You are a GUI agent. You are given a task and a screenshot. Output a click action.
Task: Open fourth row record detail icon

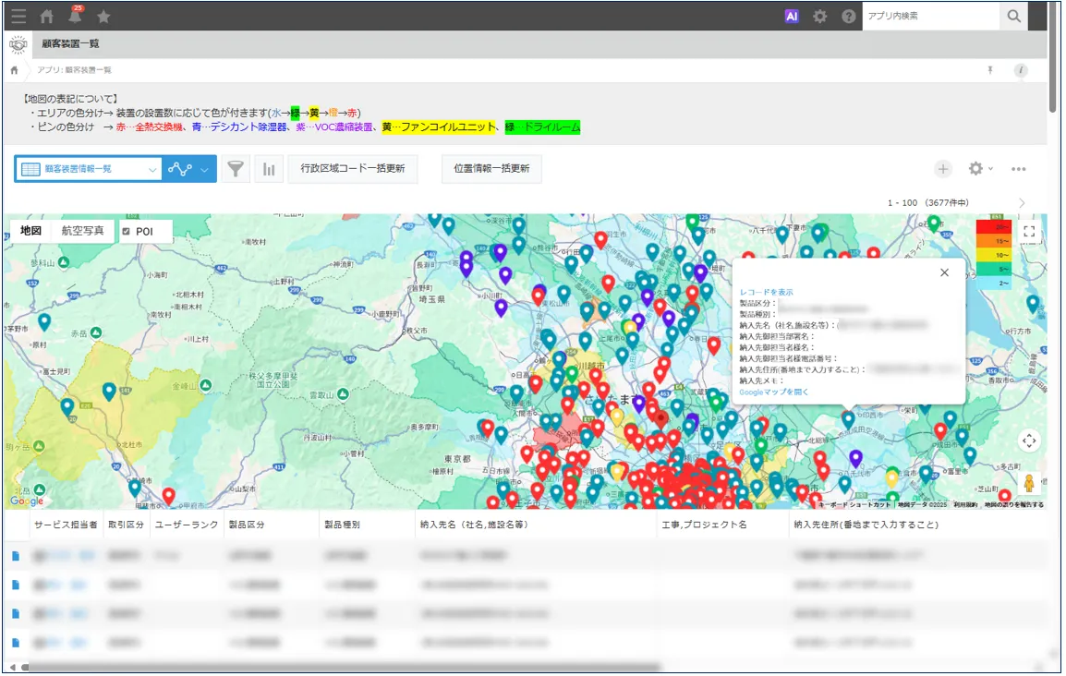[x=16, y=642]
